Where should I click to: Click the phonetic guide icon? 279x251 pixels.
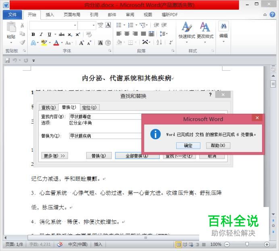pos(100,25)
